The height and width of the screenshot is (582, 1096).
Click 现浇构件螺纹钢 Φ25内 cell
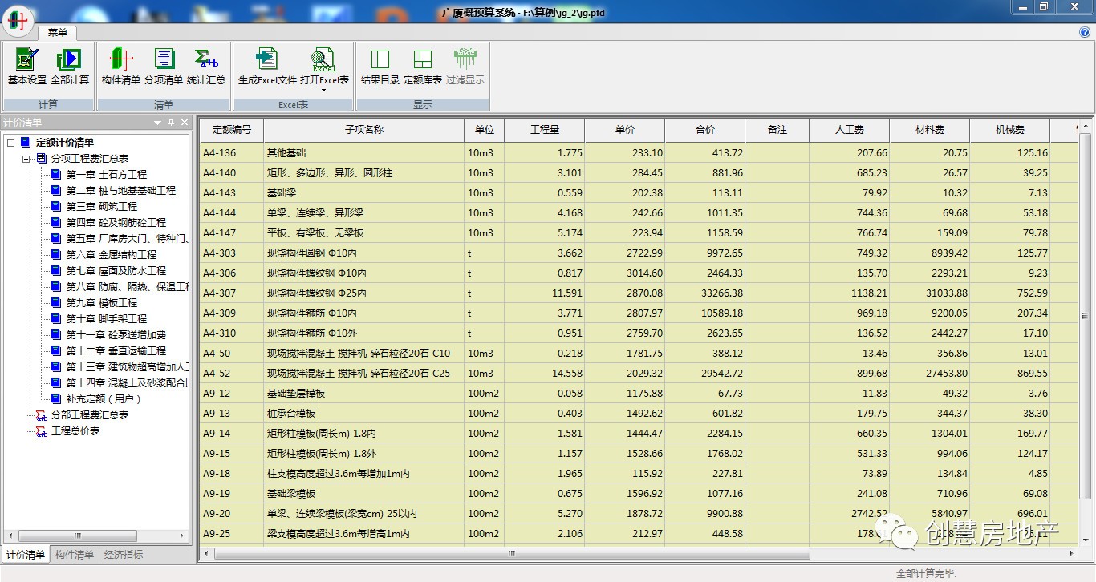(x=364, y=293)
